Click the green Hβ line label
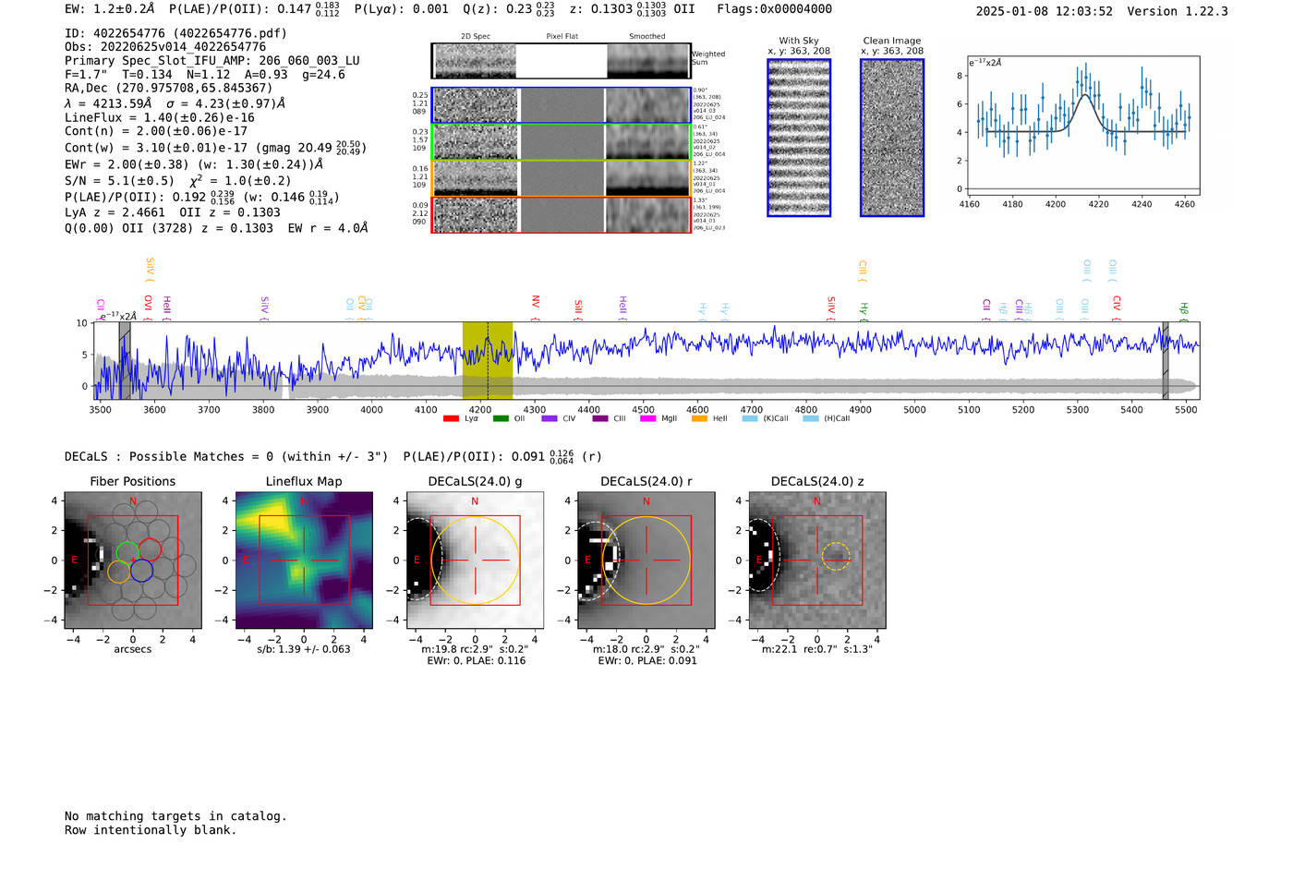Viewport: 1293px width, 880px height. pos(1183,310)
